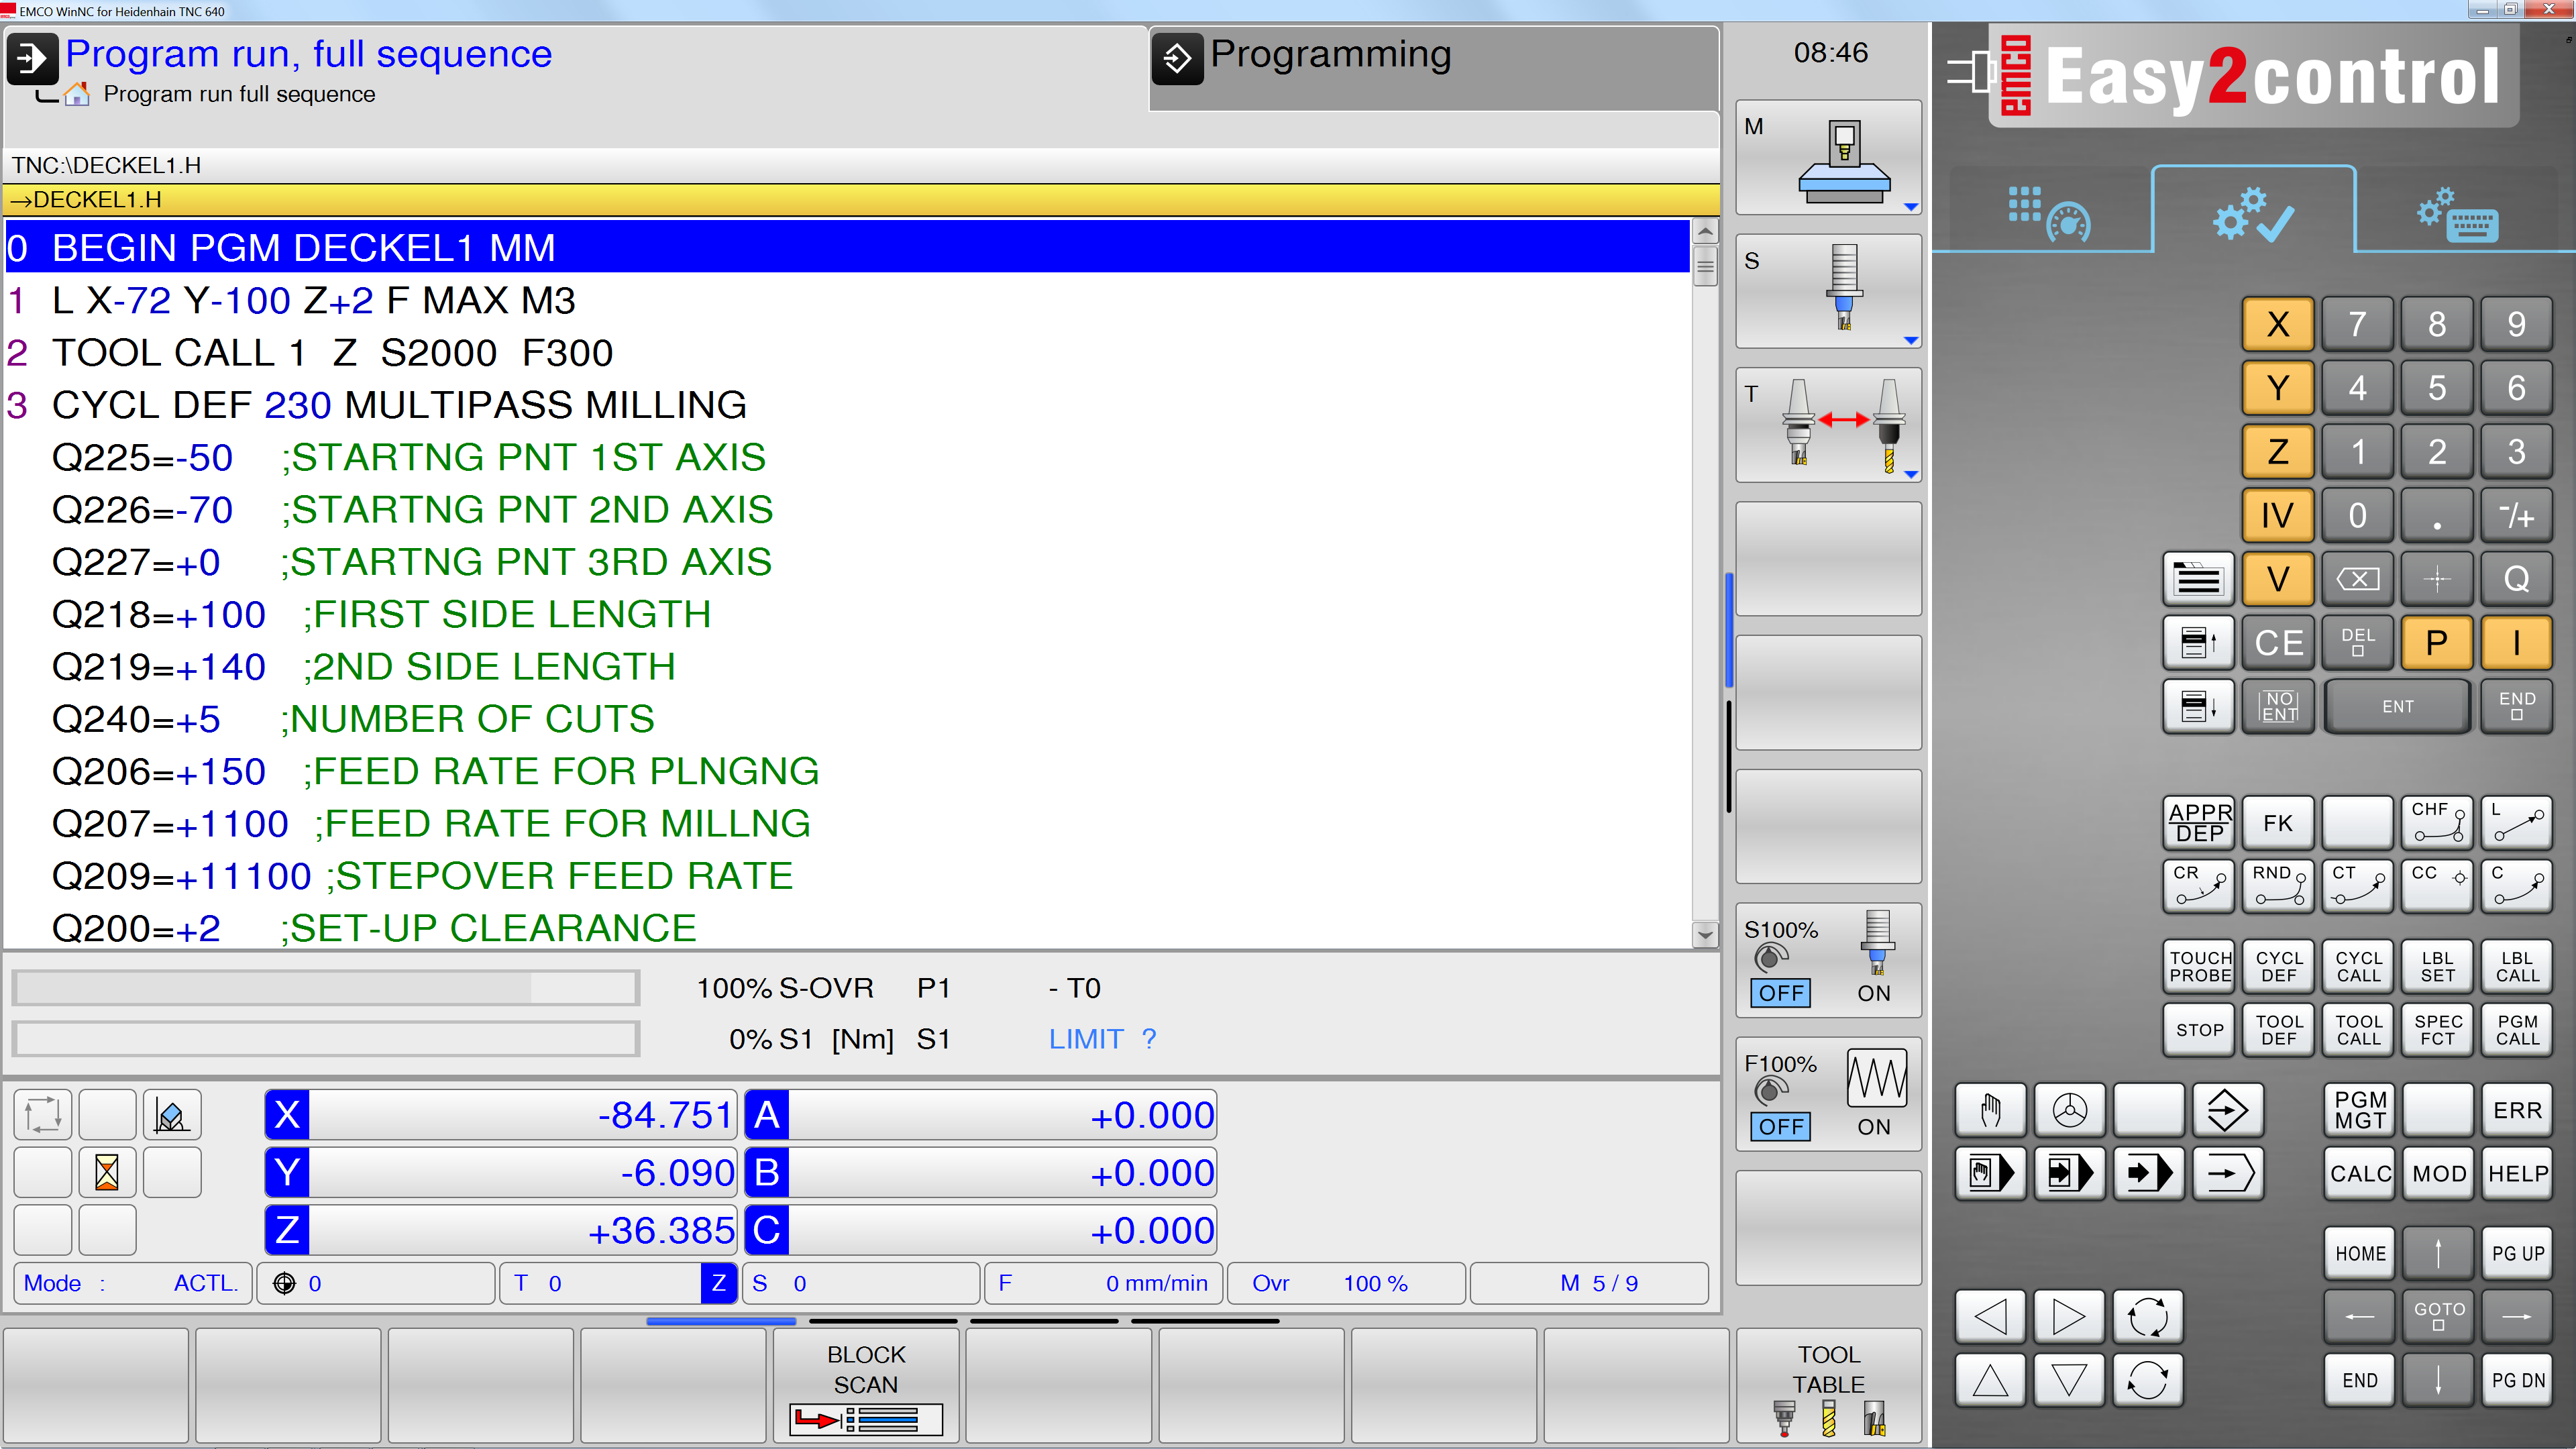Click the TOOL CALL key
The image size is (2576, 1449).
coord(2357,1030)
